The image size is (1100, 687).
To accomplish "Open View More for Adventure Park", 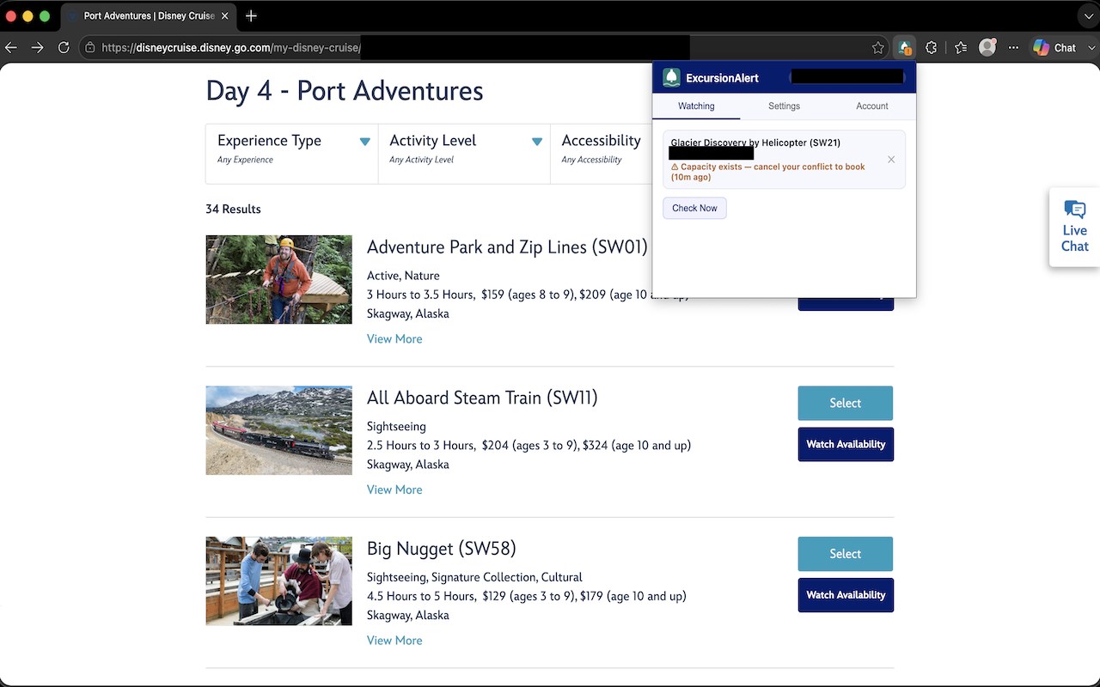I will tap(394, 339).
